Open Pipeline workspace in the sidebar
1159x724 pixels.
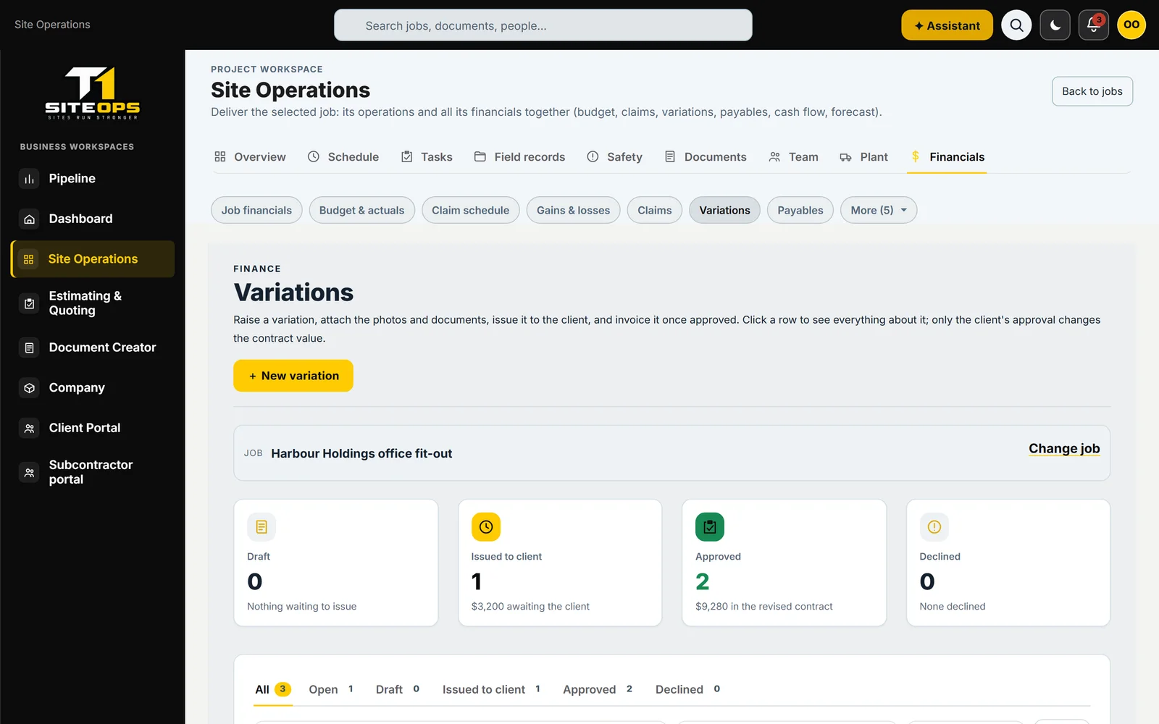pyautogui.click(x=93, y=179)
